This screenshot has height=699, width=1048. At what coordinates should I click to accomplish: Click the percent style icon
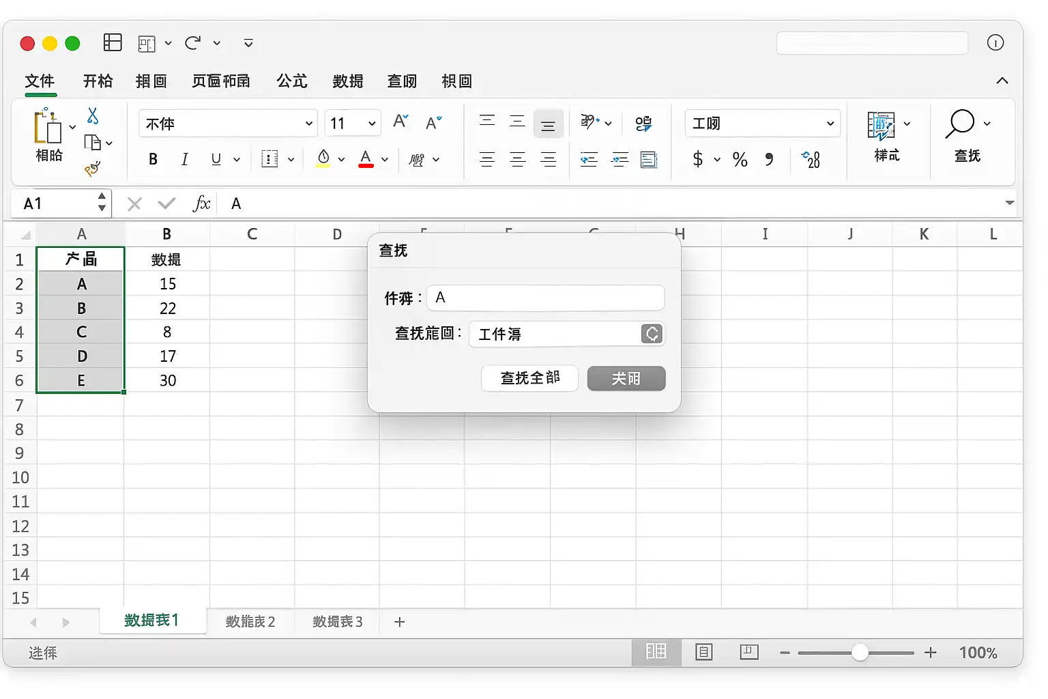[x=740, y=160]
